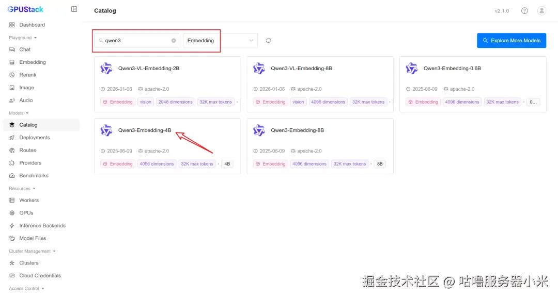Collapse the sidebar with the panel icon
558x298 pixels.
point(74,9)
